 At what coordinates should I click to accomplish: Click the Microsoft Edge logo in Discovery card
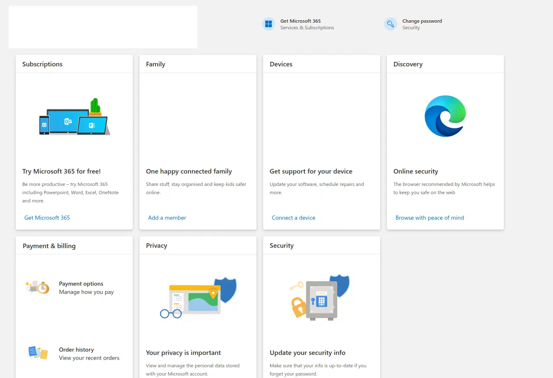[445, 116]
